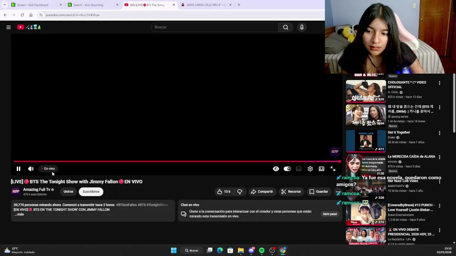Enter fullscreen mode
This screenshot has width=456, height=256.
coord(333,169)
